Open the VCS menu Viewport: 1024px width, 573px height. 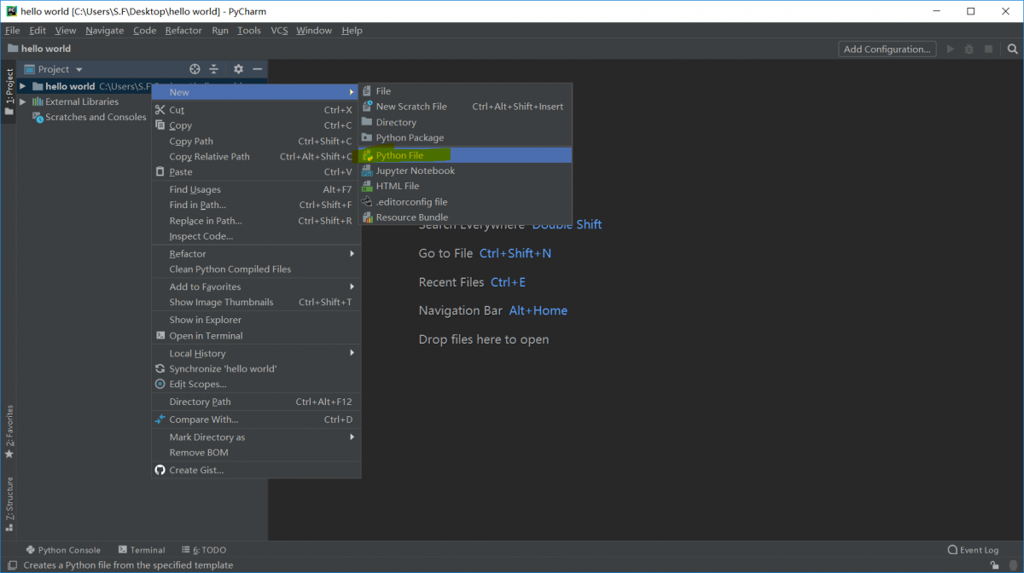point(279,30)
